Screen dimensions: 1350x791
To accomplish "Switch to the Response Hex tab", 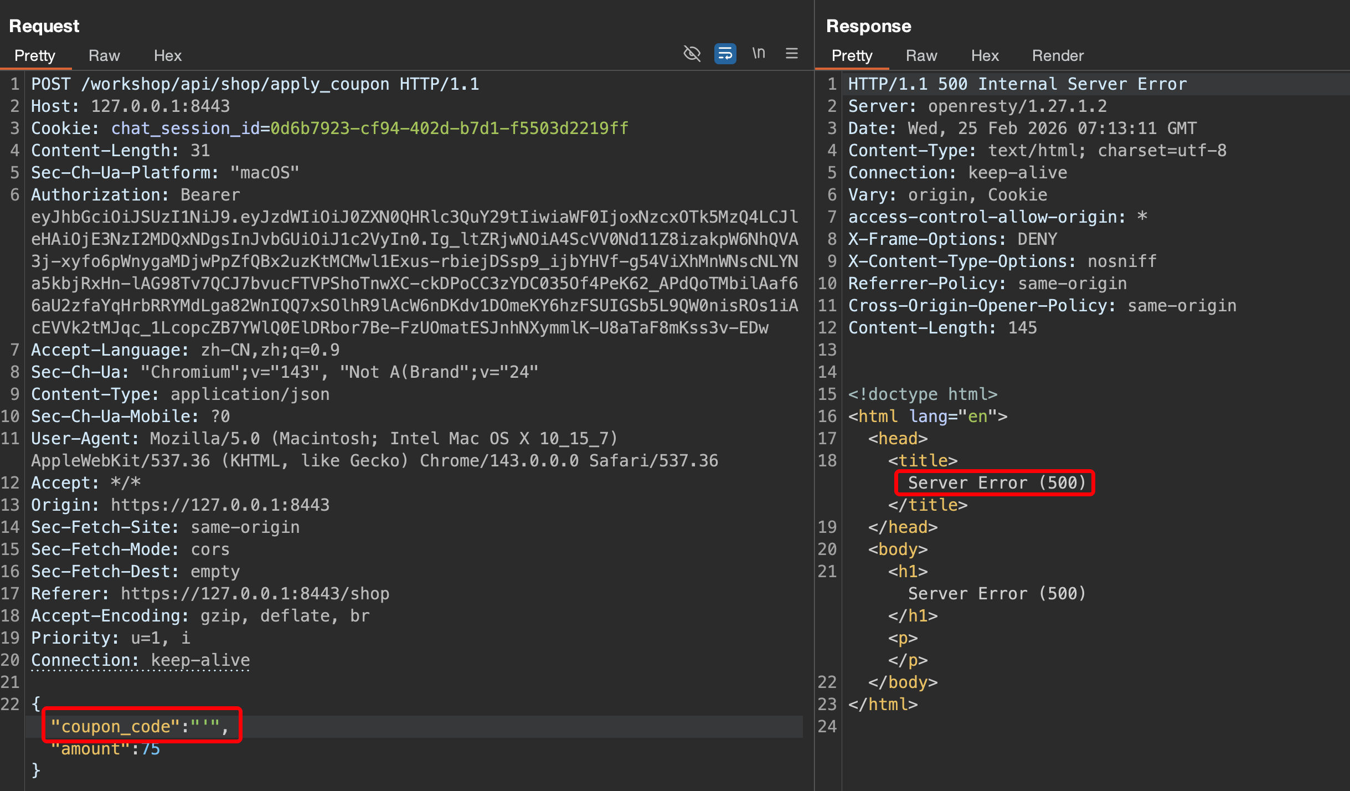I will 985,55.
